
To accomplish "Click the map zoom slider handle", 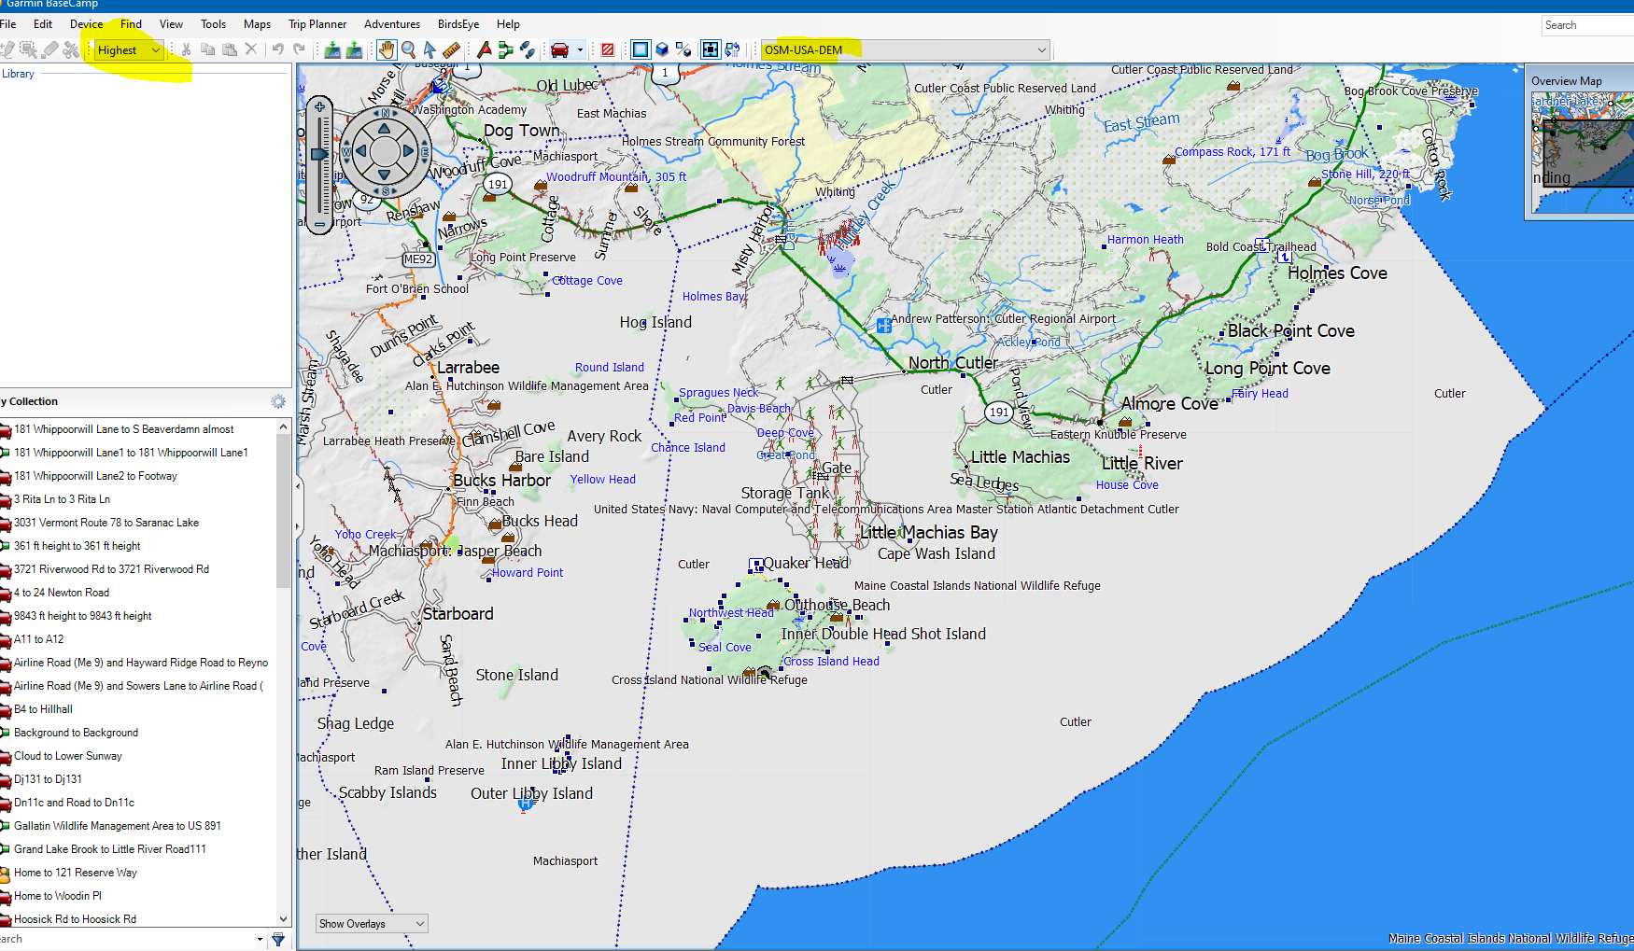I will pos(319,154).
